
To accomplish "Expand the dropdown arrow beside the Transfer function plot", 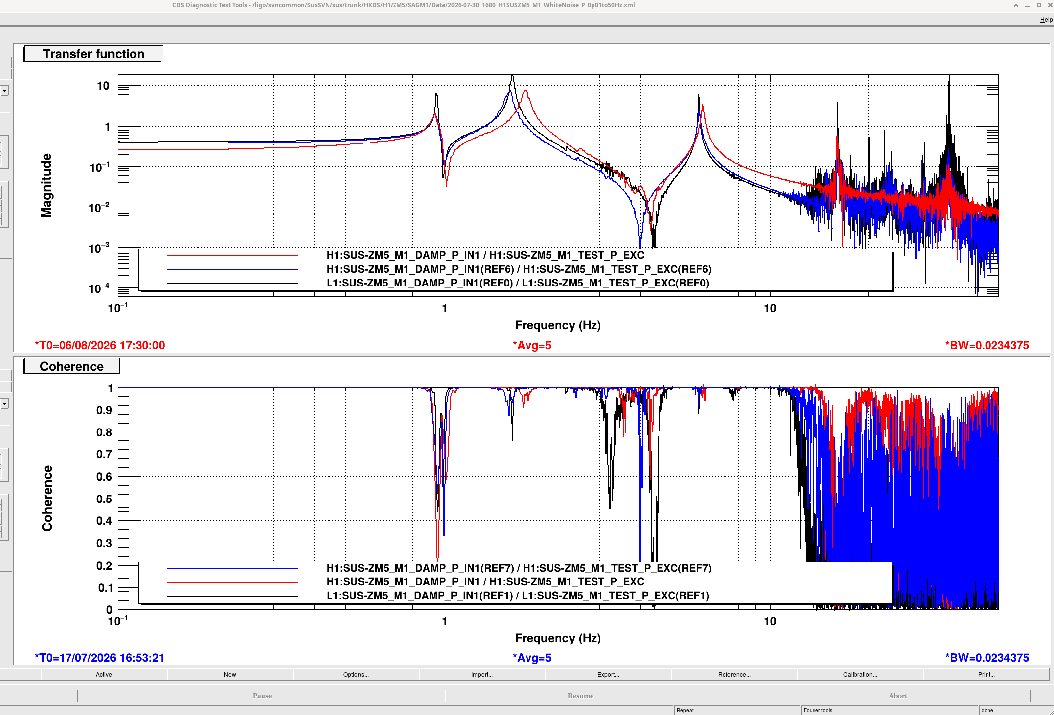I will click(x=4, y=91).
